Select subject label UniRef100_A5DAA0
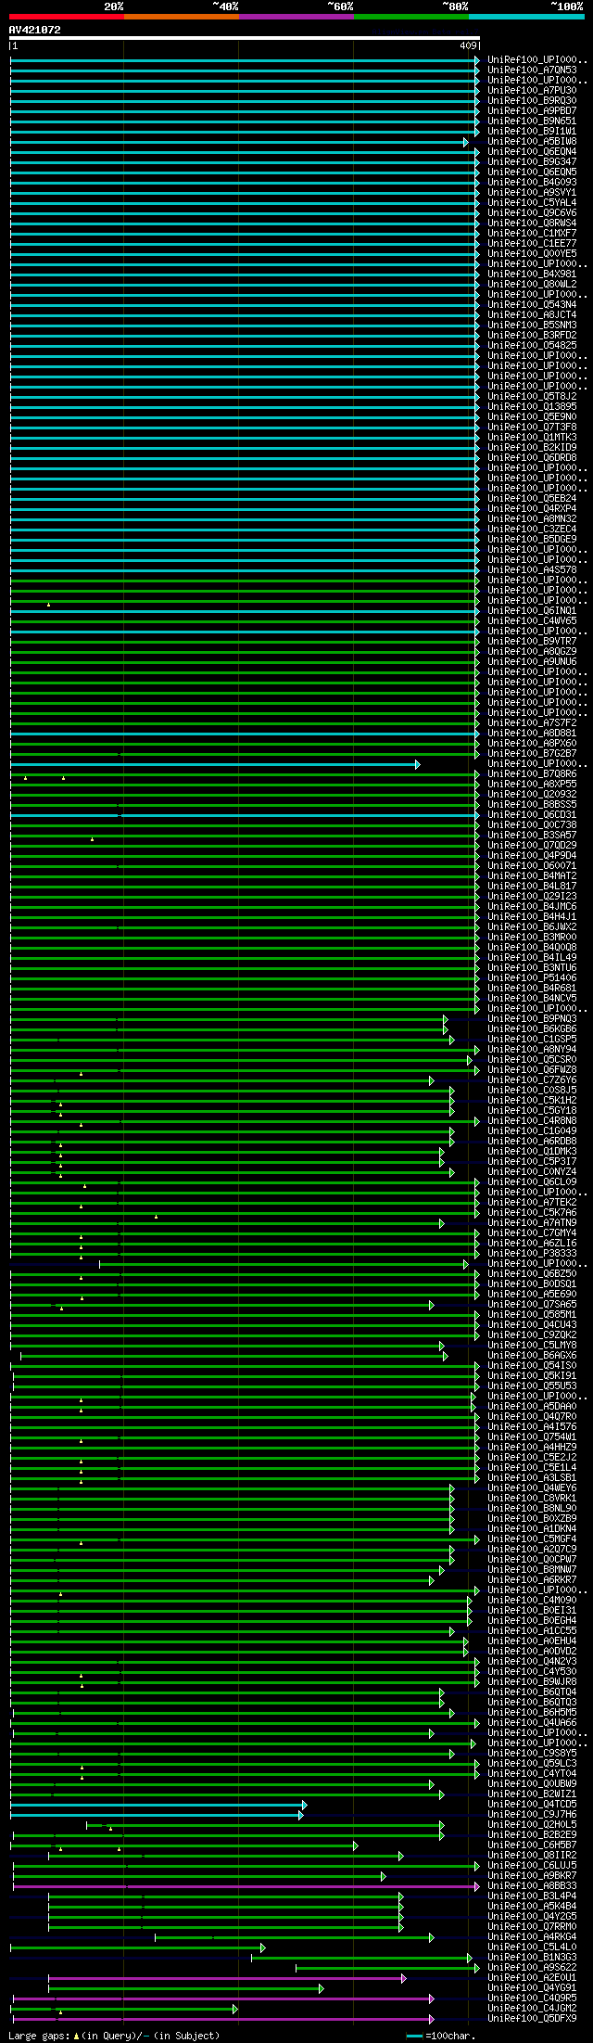 click(x=532, y=1407)
